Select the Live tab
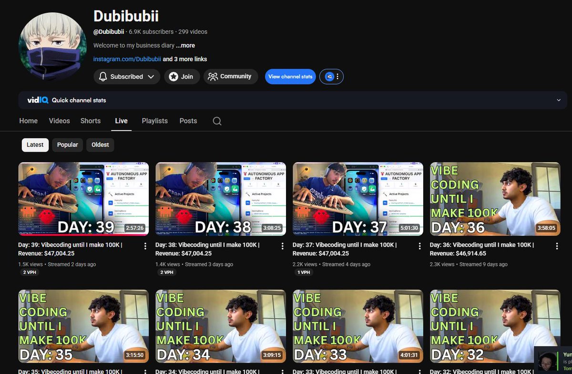The height and width of the screenshot is (374, 572). [x=122, y=121]
